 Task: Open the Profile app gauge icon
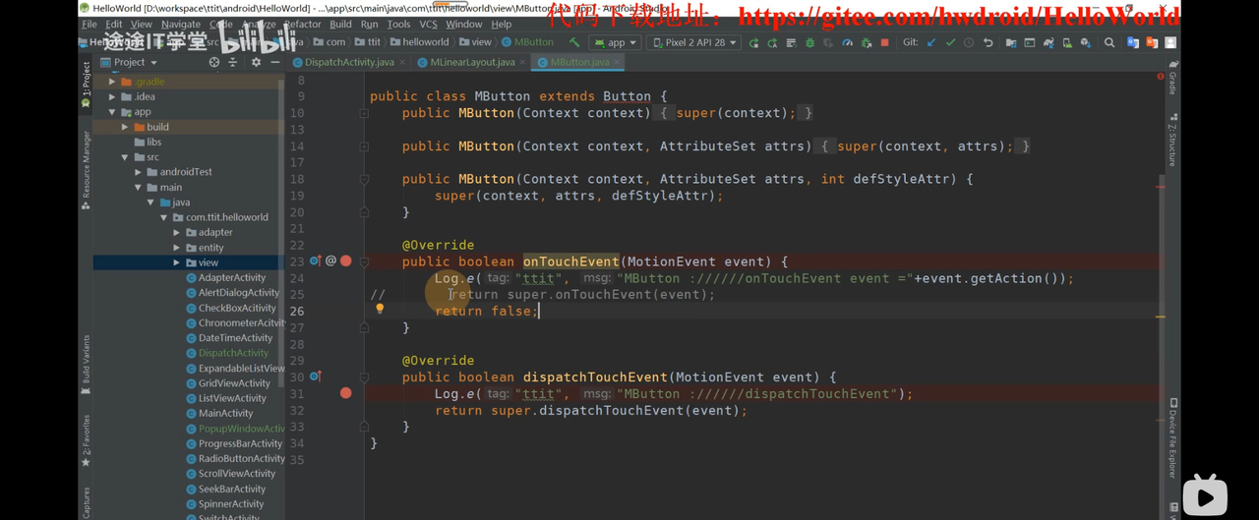[847, 43]
